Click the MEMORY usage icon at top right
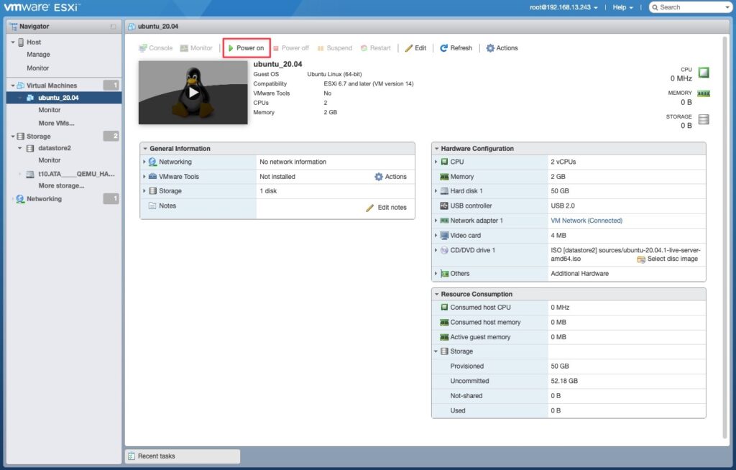The height and width of the screenshot is (470, 736). [x=703, y=93]
